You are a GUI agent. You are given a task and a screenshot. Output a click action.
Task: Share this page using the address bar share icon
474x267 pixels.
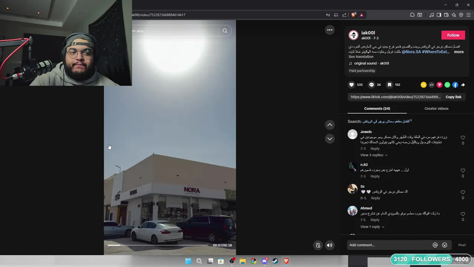click(x=344, y=15)
